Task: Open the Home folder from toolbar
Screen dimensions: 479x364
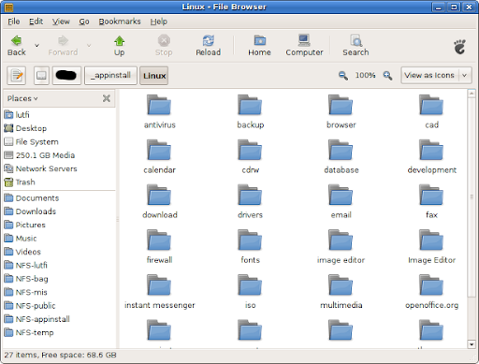Action: tap(259, 46)
